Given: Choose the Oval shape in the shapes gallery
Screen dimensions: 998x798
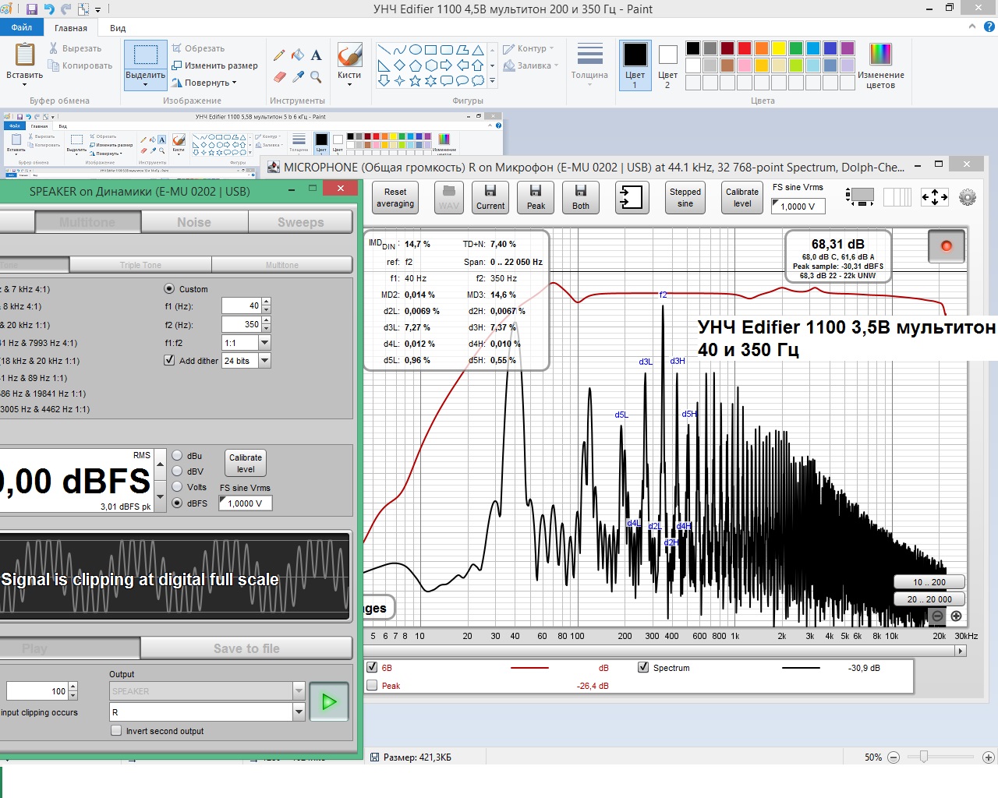Looking at the screenshot, I should click(416, 50).
